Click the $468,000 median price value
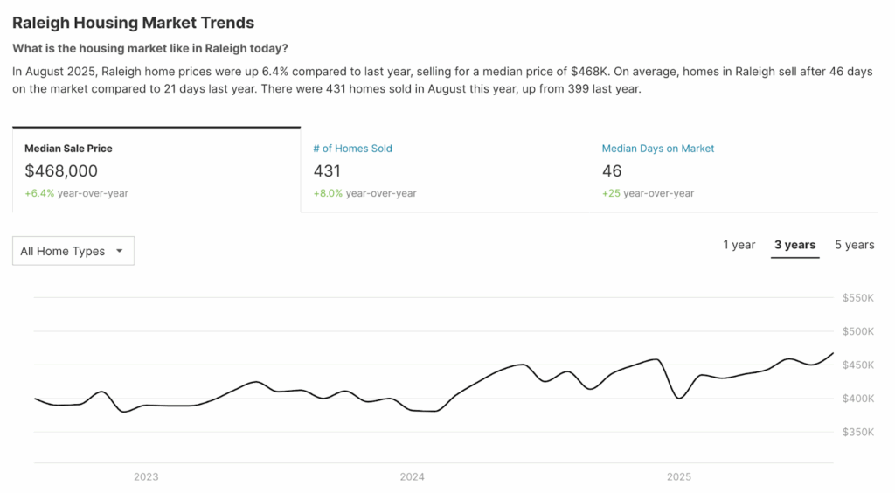This screenshot has width=895, height=493. coord(61,171)
